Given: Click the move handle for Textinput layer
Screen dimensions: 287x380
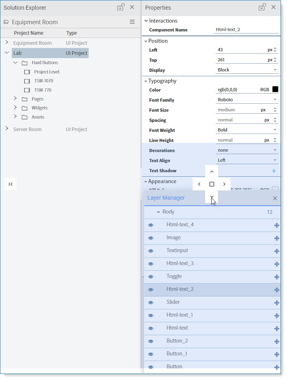Looking at the screenshot, I should click(x=277, y=251).
